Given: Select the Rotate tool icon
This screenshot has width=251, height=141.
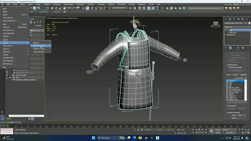Looking at the screenshot, I should click(x=56, y=8).
